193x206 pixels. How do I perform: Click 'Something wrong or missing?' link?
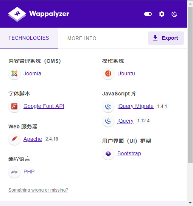click(38, 190)
